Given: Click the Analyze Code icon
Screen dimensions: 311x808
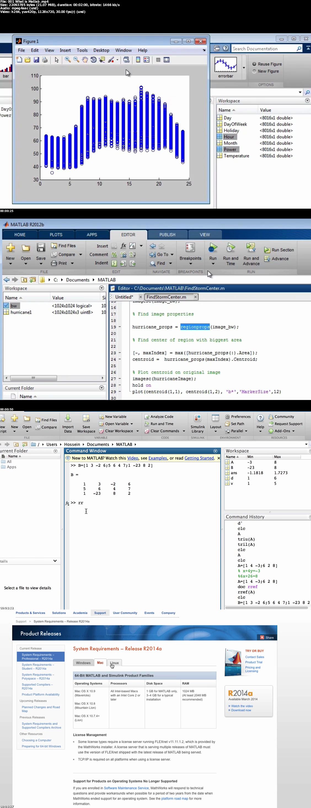Looking at the screenshot, I should point(147,417).
